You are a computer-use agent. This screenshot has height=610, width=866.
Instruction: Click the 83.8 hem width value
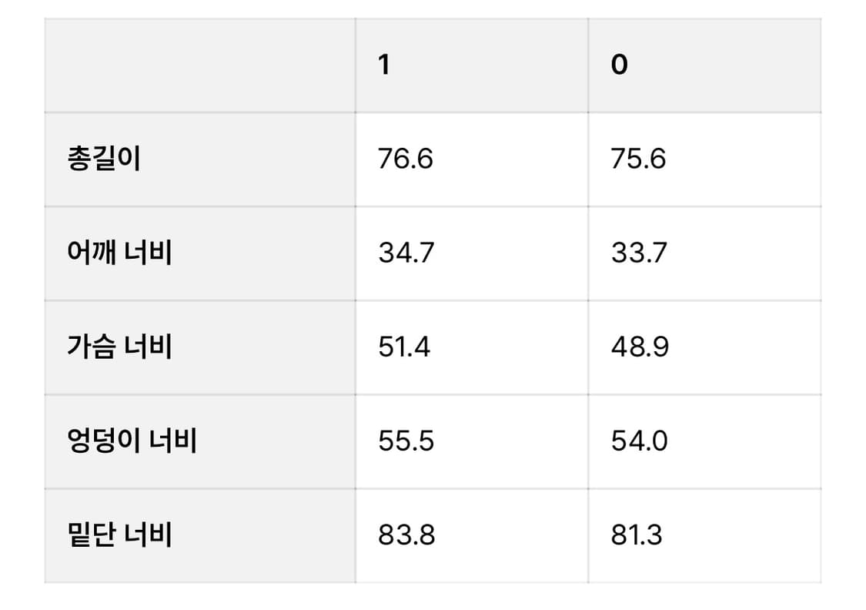coord(406,535)
